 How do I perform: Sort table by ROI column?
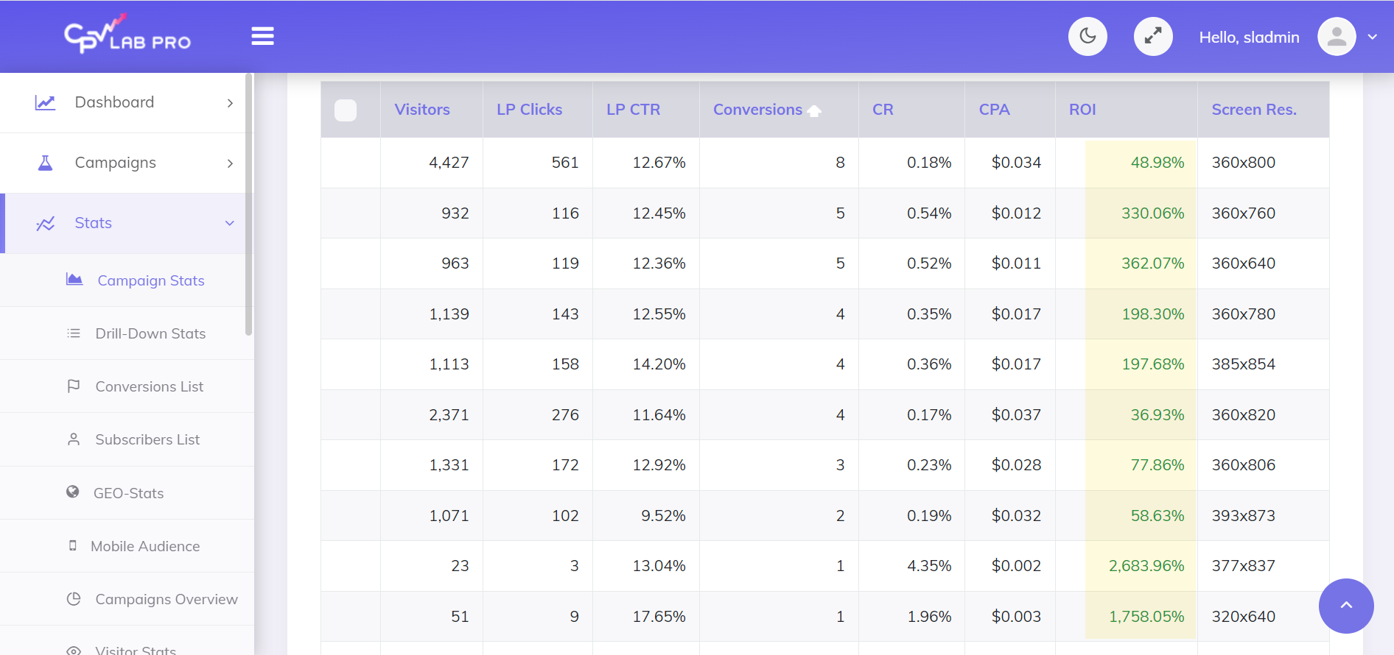[1082, 110]
